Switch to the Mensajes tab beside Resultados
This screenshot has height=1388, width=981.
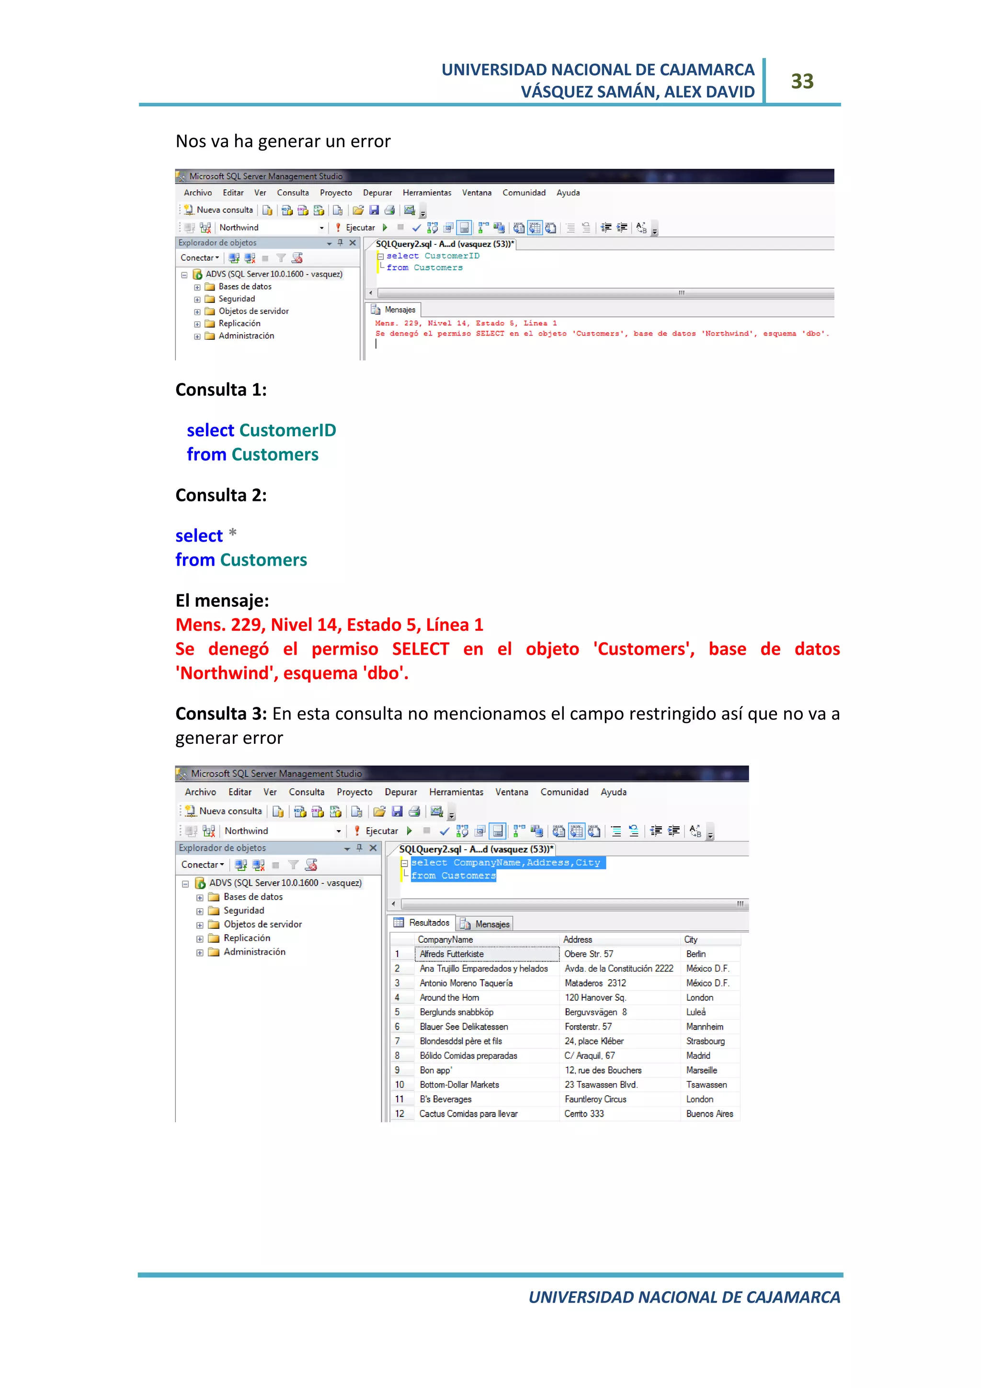tap(485, 924)
